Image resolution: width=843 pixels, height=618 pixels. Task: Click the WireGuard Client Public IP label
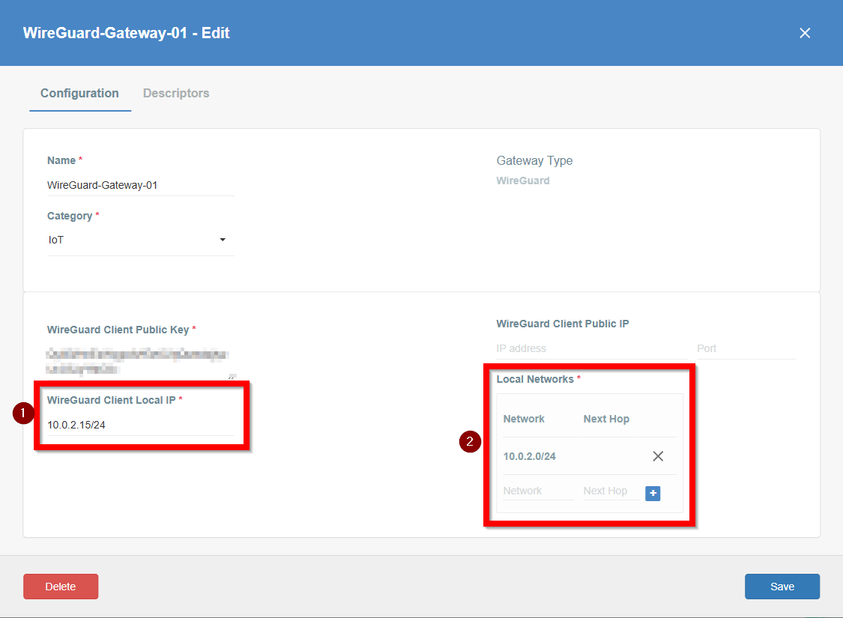pyautogui.click(x=562, y=324)
